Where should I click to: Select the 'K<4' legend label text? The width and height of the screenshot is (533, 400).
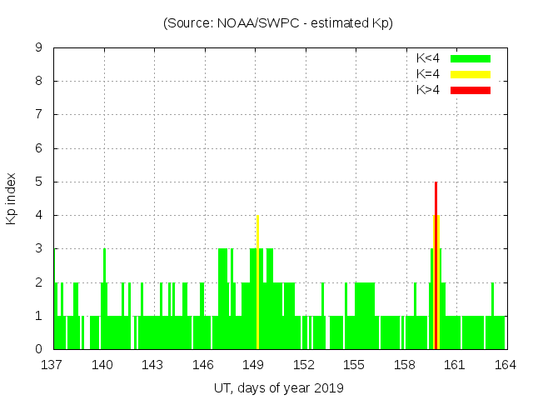point(428,58)
